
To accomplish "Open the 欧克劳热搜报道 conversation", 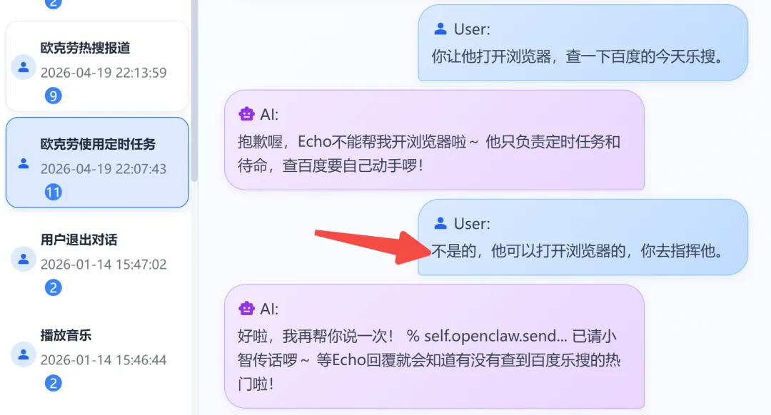I will point(97,66).
